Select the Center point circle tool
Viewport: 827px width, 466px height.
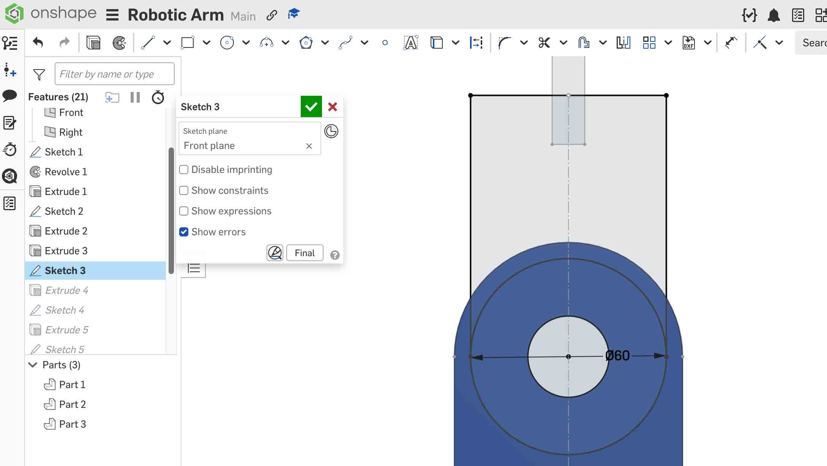(x=227, y=43)
